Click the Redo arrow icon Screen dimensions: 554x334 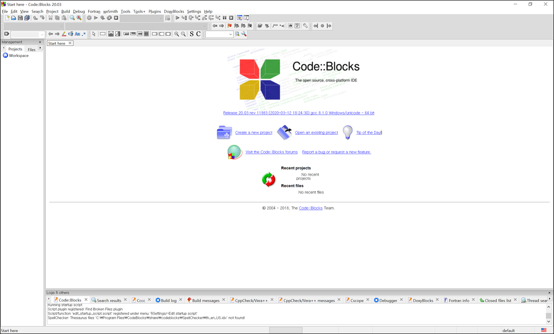coord(42,18)
